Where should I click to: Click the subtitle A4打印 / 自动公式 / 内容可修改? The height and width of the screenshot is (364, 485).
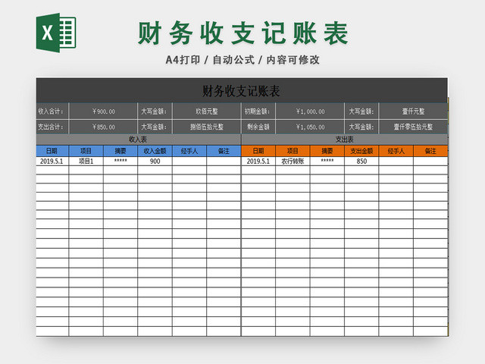(x=242, y=60)
